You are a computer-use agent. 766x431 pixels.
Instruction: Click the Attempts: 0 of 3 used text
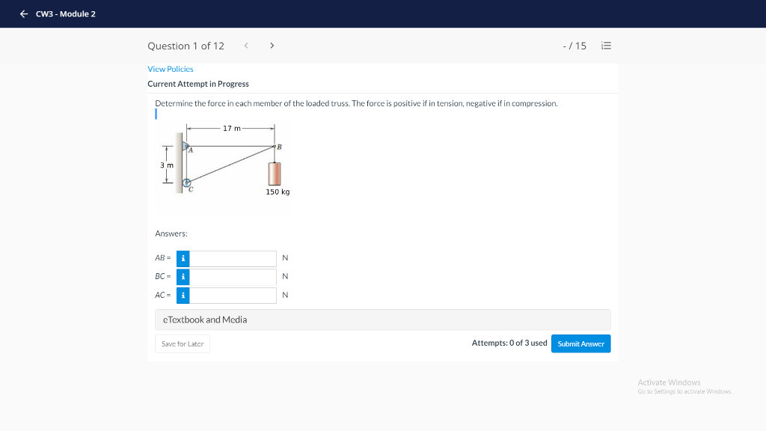point(509,343)
